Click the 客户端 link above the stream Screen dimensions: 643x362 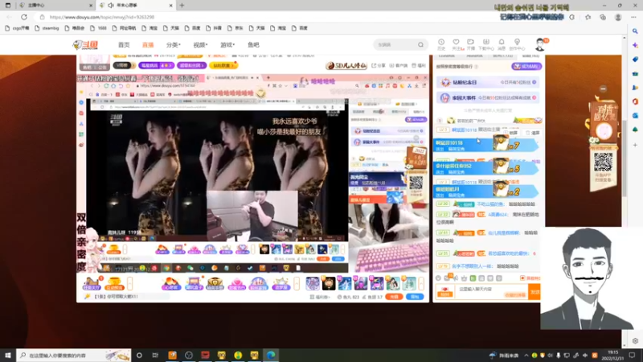(399, 66)
